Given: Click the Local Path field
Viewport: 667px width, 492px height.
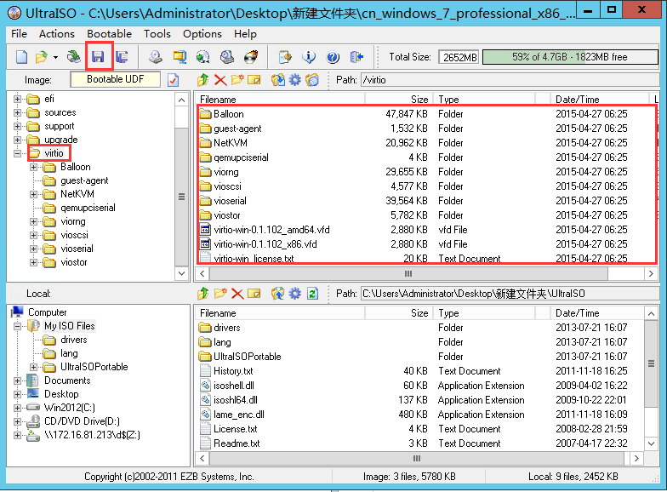Looking at the screenshot, I should click(x=510, y=293).
